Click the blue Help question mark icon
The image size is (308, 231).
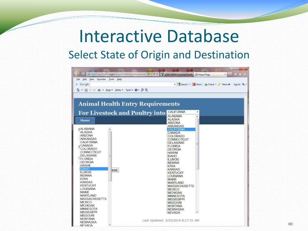(136, 90)
